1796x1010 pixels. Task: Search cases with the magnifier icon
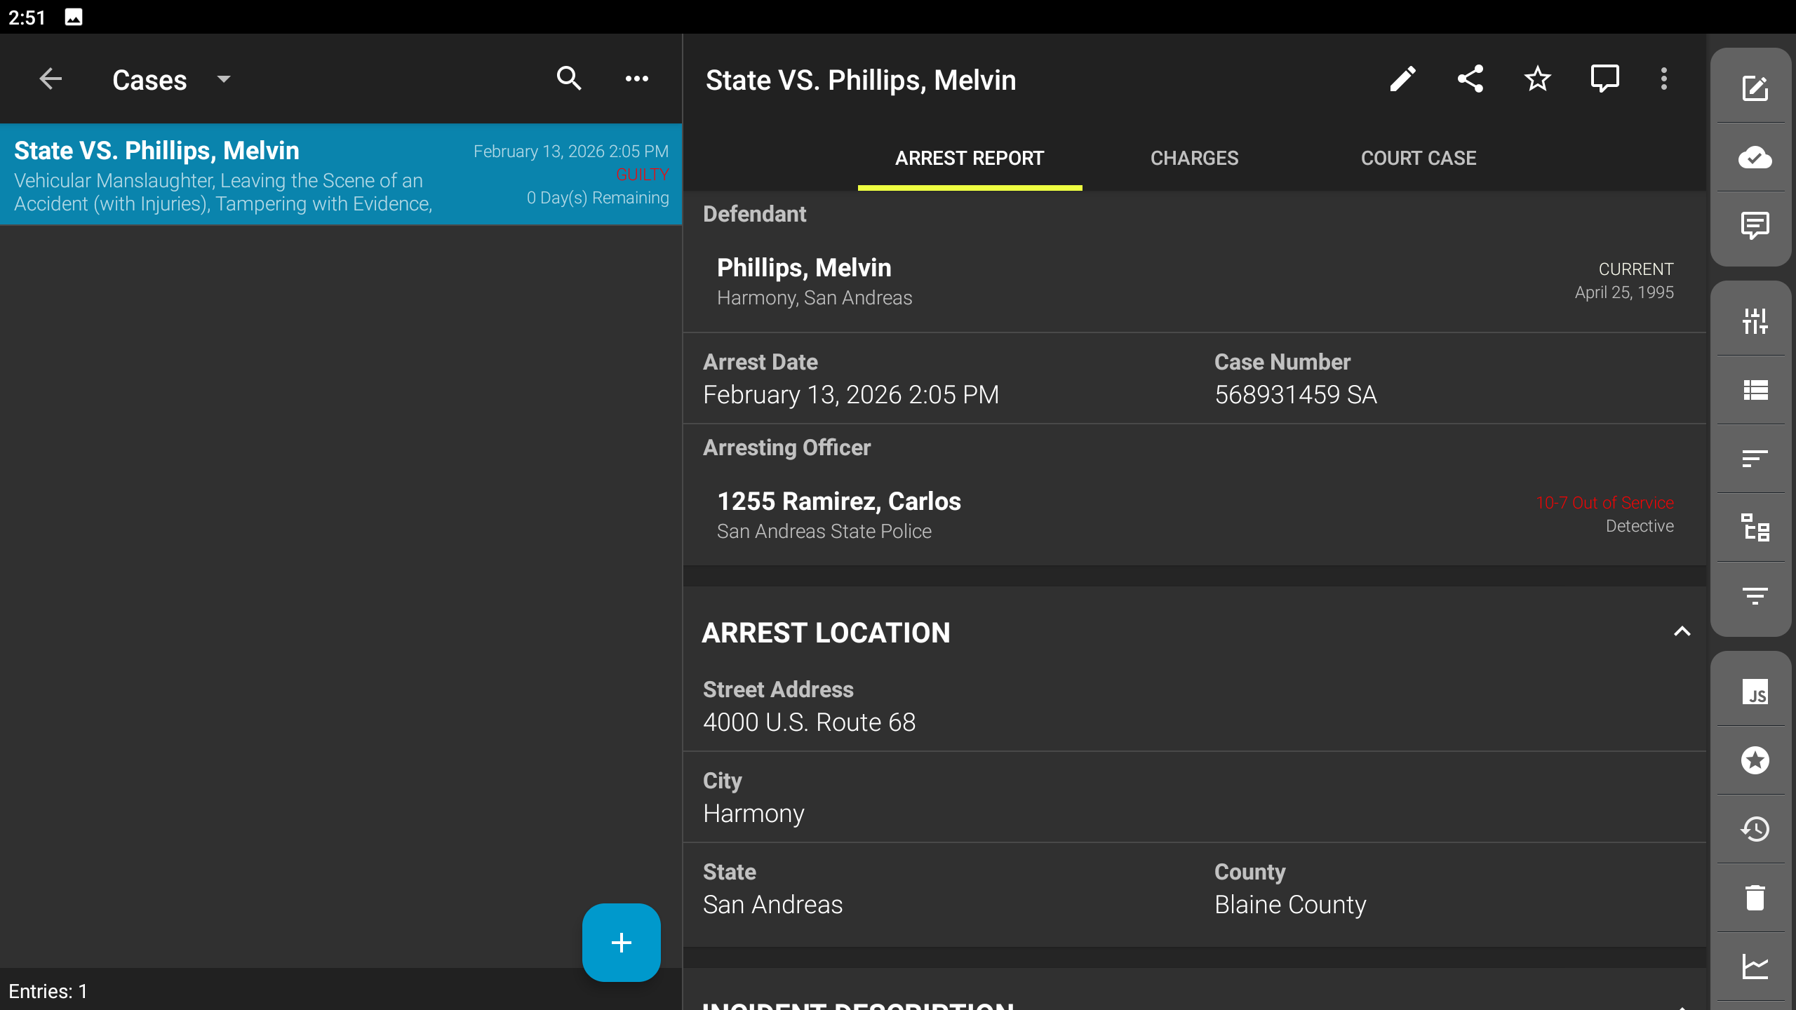click(569, 79)
